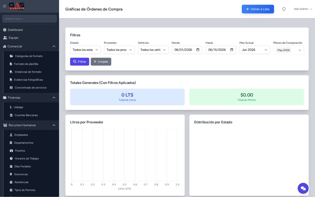Click the Empleados person icon
Image resolution: width=315 pixels, height=197 pixels.
tap(11, 135)
